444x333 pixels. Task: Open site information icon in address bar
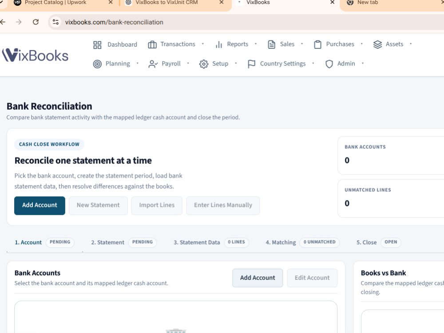point(56,22)
